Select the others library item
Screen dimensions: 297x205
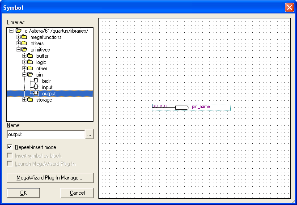(37, 43)
